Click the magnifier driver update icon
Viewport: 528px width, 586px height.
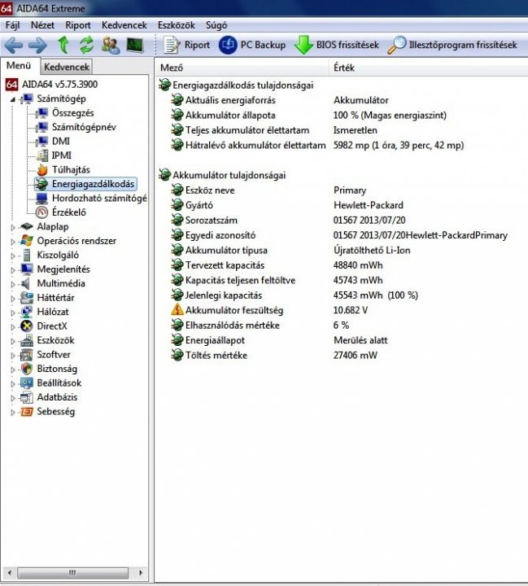[397, 45]
